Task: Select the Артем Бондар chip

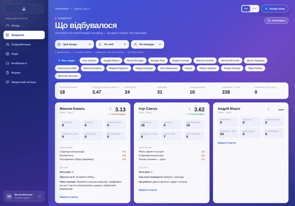Action: coord(135,61)
